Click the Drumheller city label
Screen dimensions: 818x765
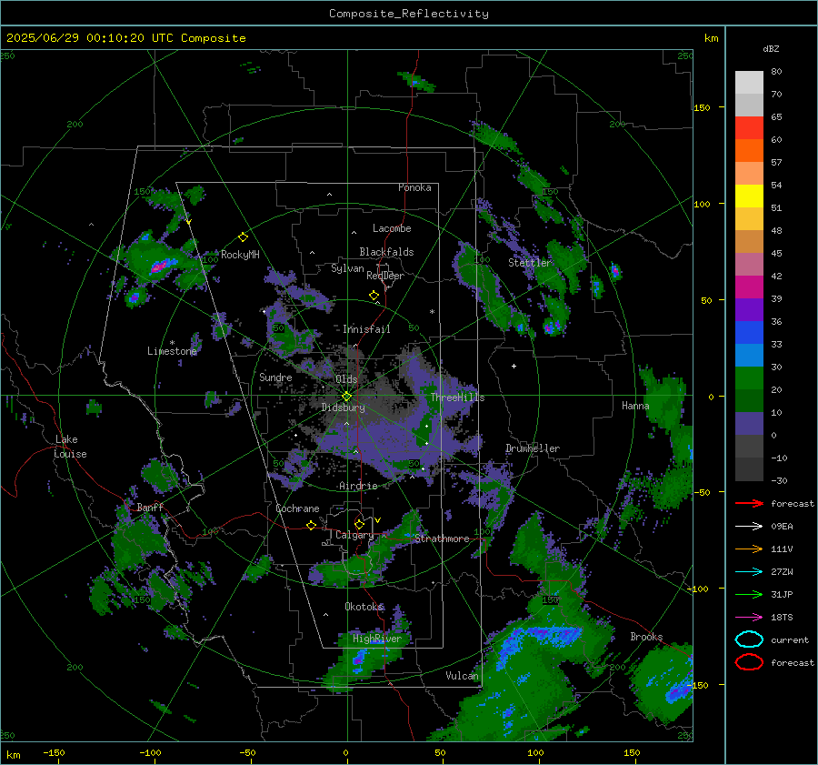533,448
